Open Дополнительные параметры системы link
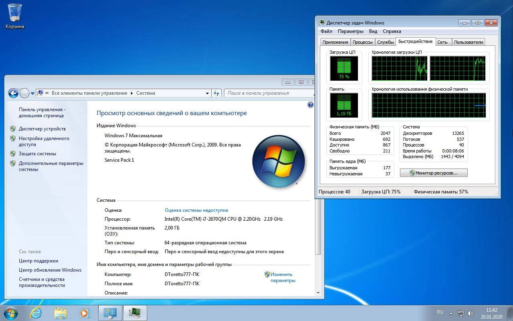 pos(51,166)
